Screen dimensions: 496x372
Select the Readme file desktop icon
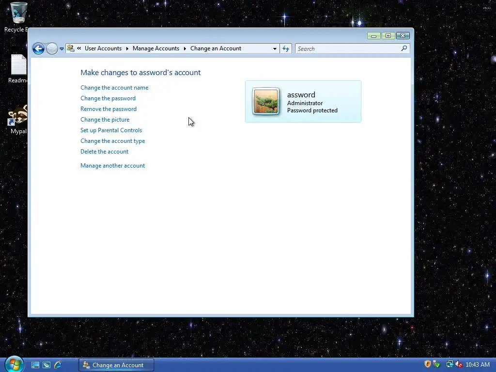pos(18,69)
